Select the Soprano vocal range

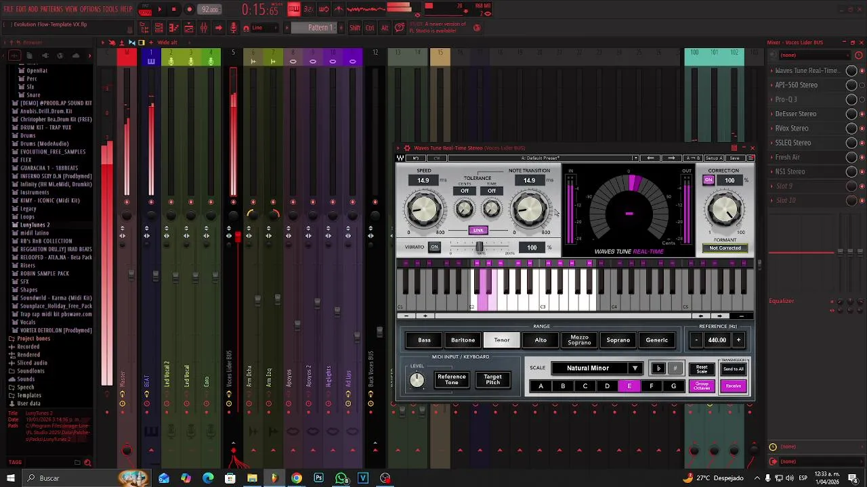pos(618,340)
